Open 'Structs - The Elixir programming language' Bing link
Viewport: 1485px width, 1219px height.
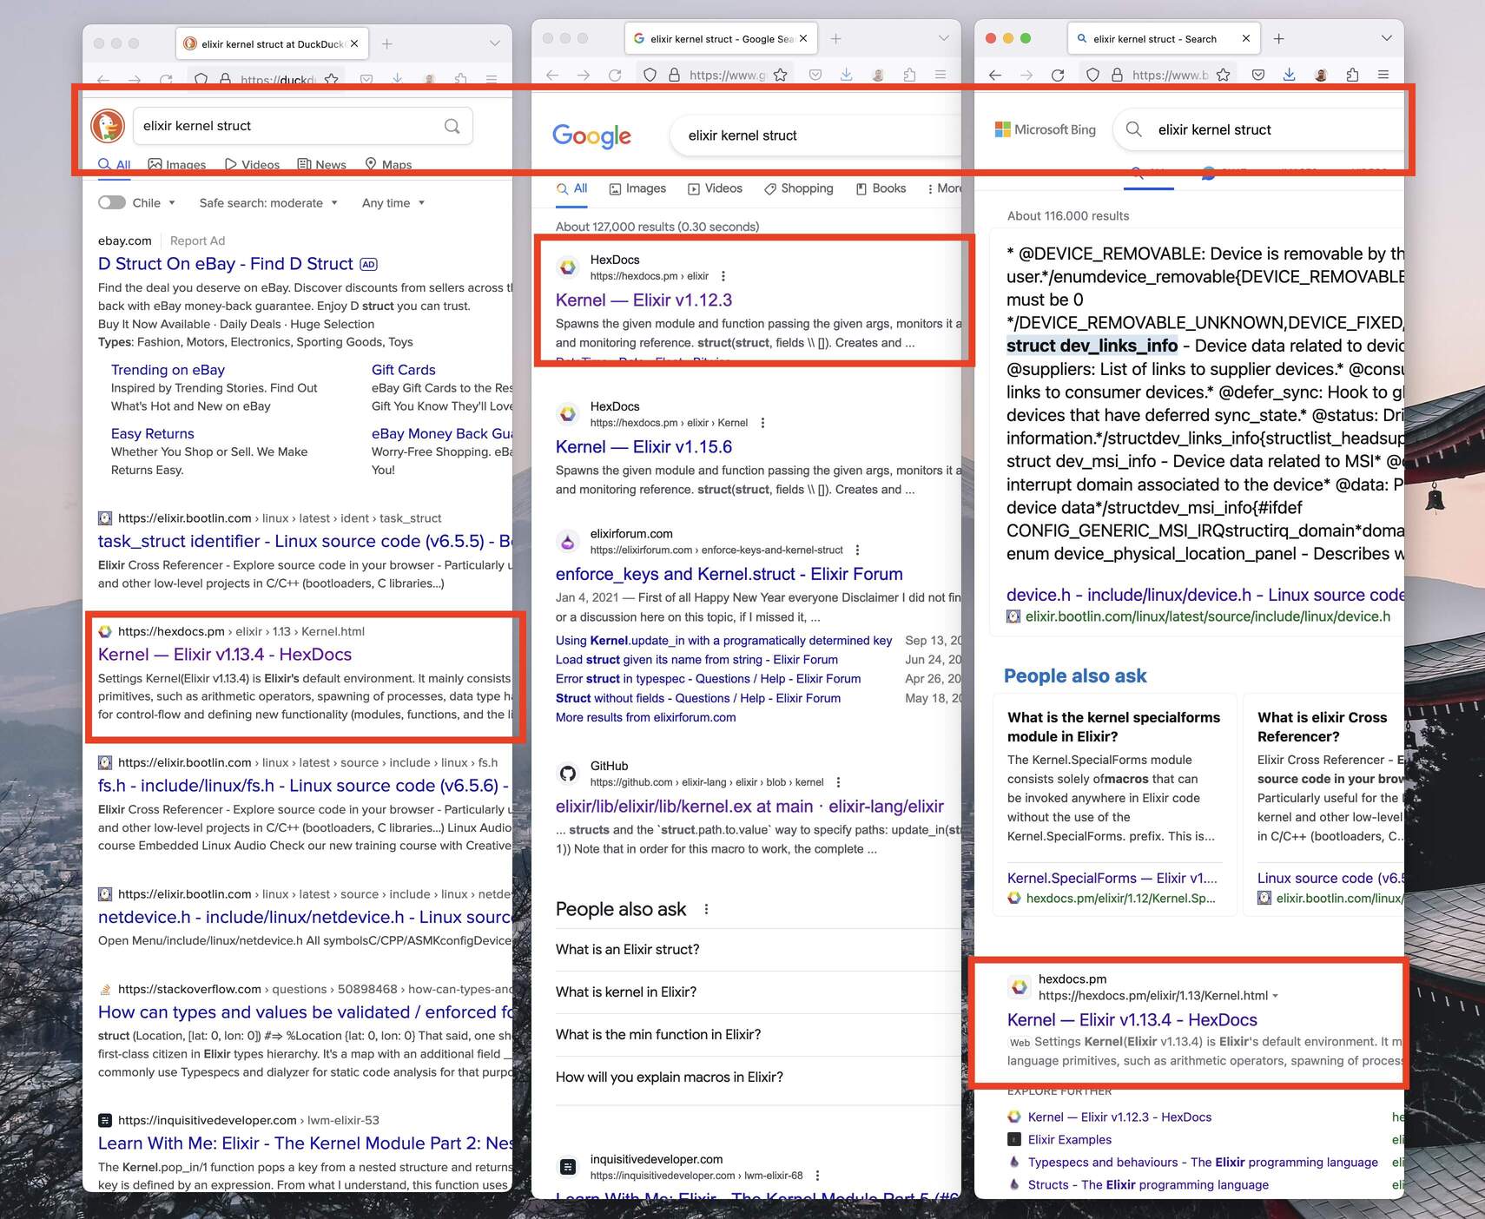1148,1185
